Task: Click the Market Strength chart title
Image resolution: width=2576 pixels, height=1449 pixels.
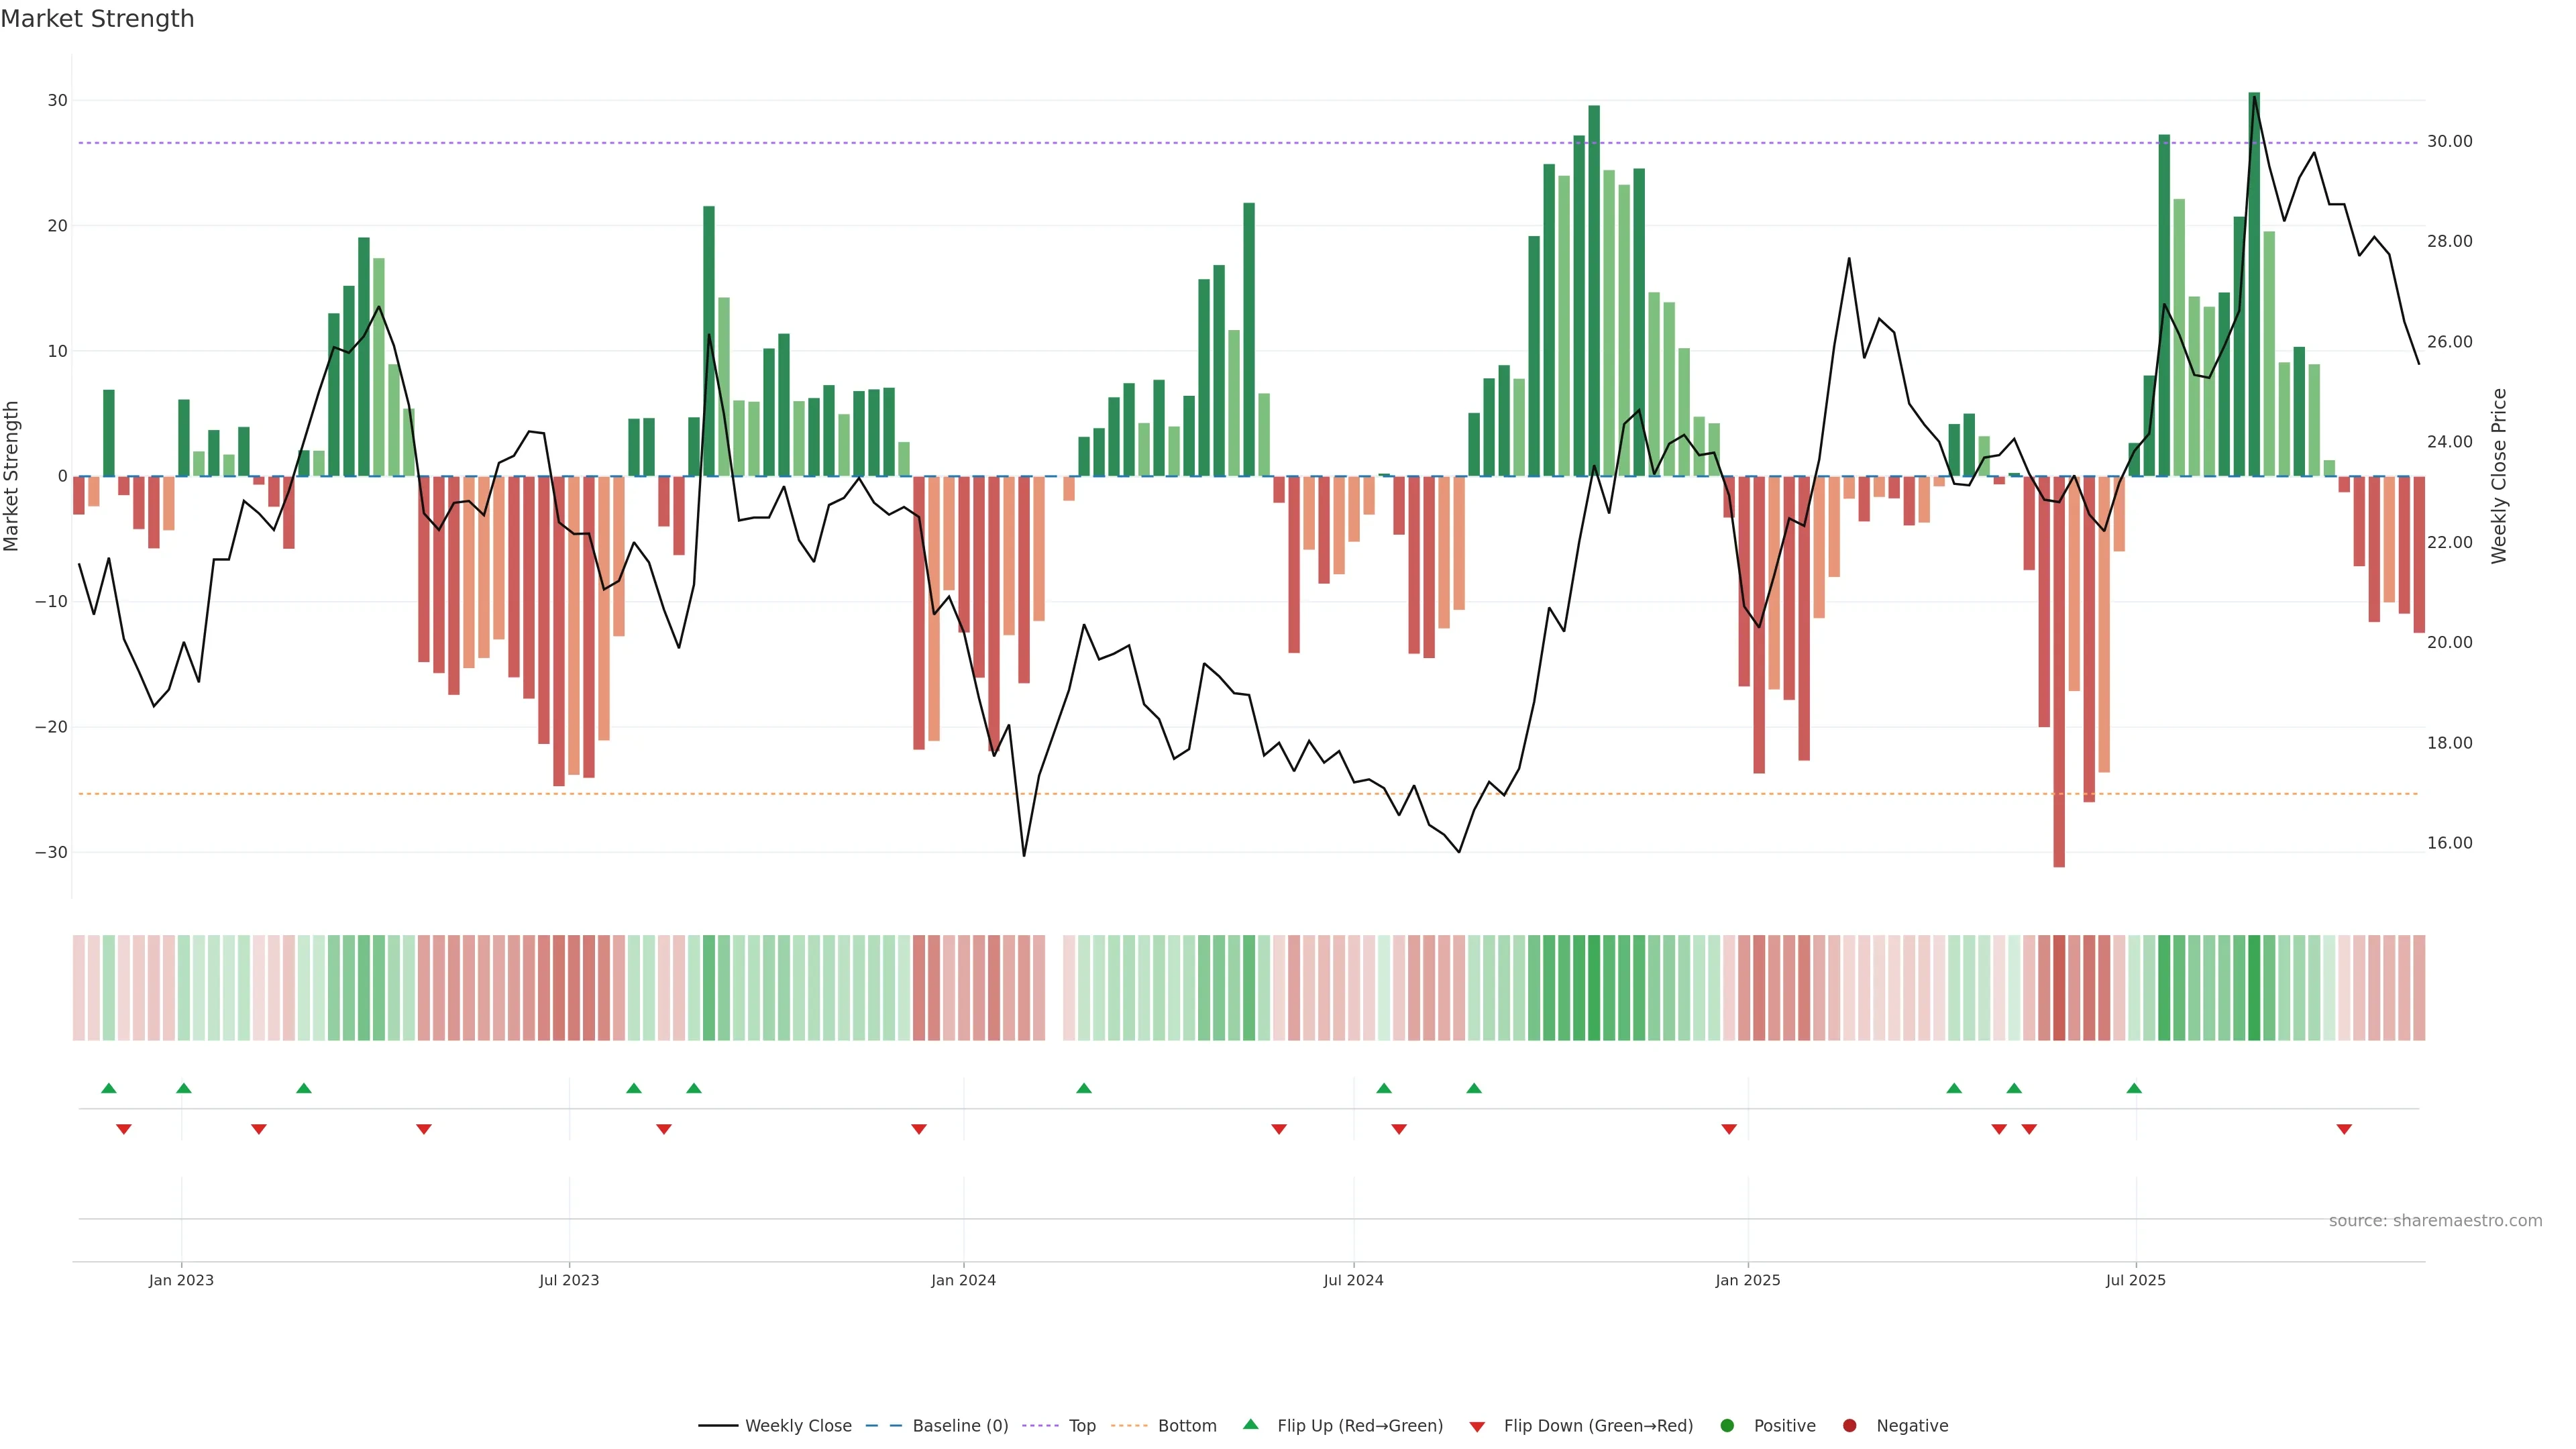Action: [97, 19]
